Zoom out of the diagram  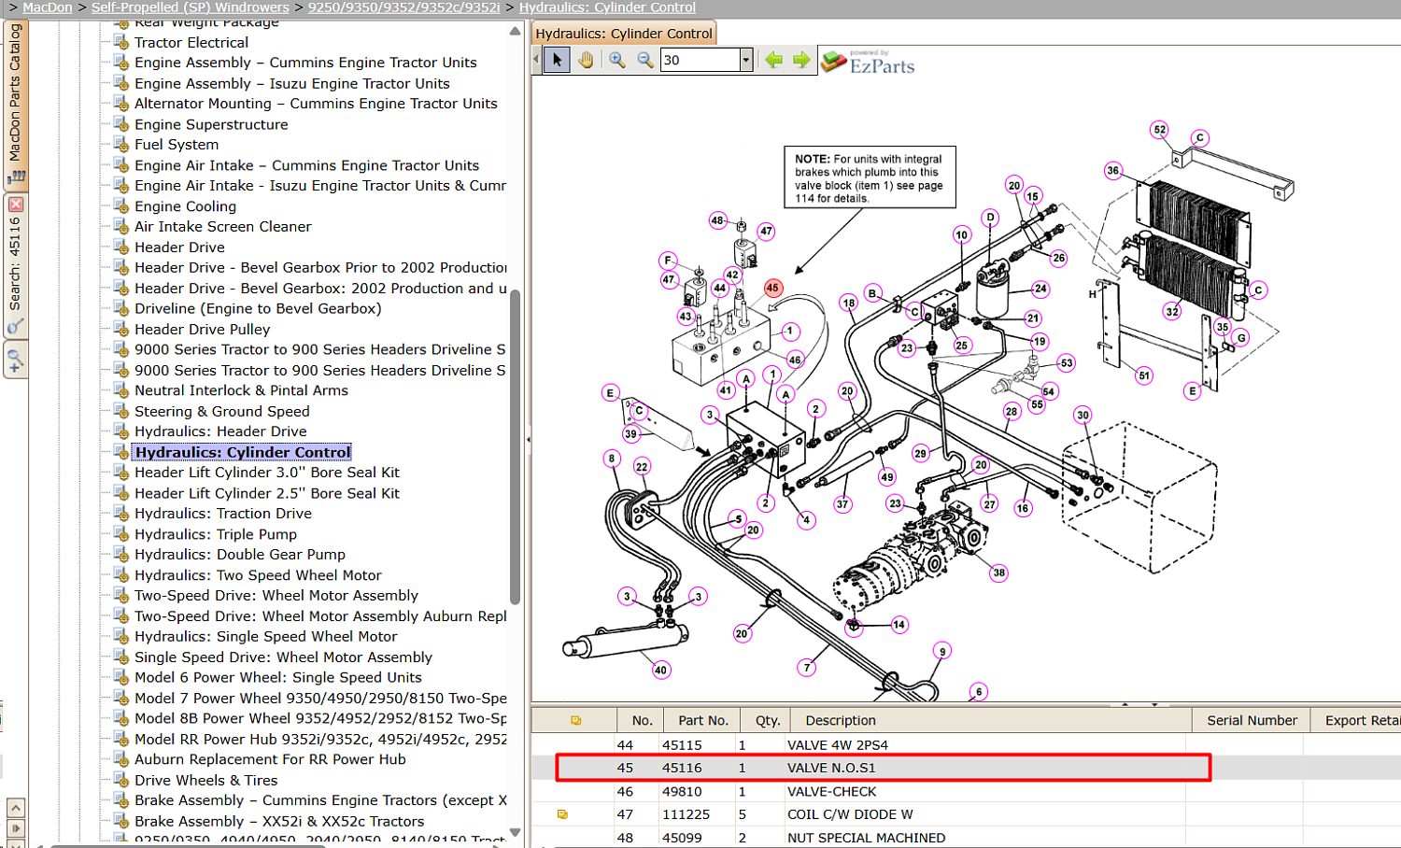point(645,60)
